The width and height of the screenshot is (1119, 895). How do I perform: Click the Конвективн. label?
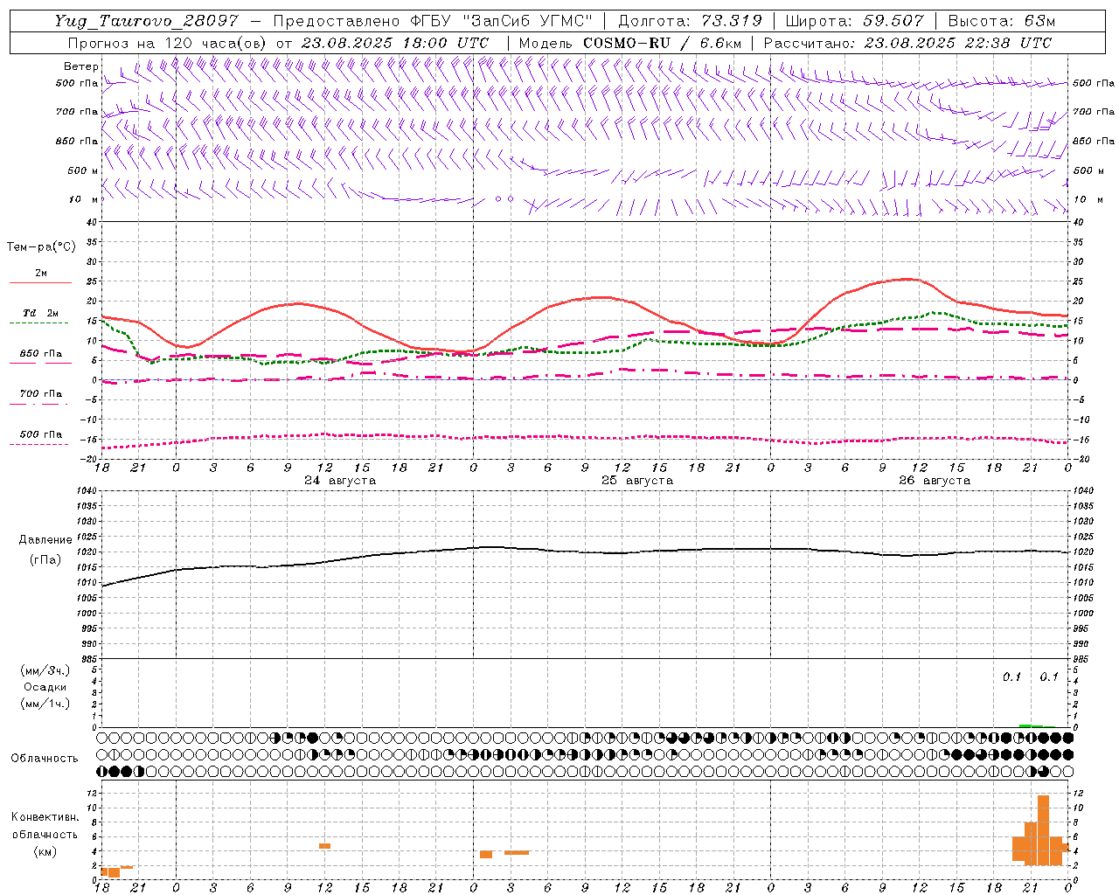[x=45, y=817]
